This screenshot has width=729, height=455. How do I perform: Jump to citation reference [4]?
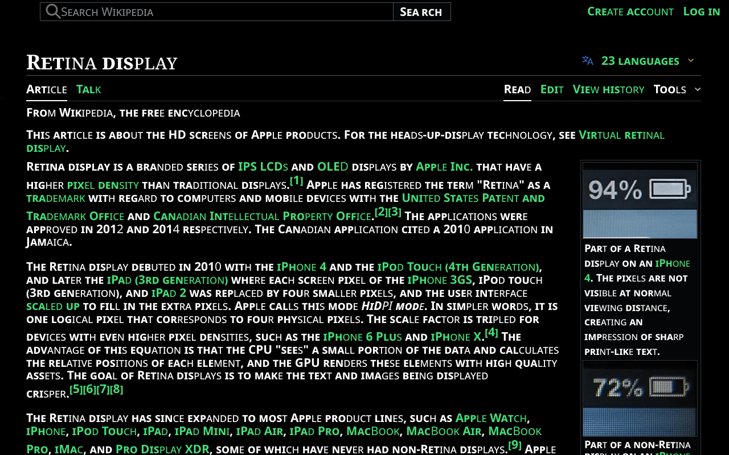click(x=492, y=333)
